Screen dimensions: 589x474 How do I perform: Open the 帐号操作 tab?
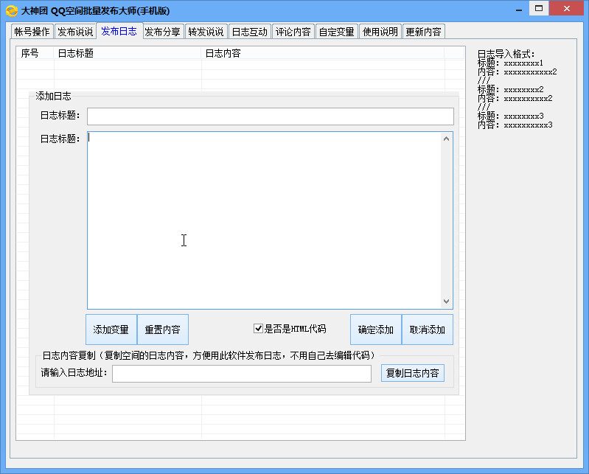(32, 32)
